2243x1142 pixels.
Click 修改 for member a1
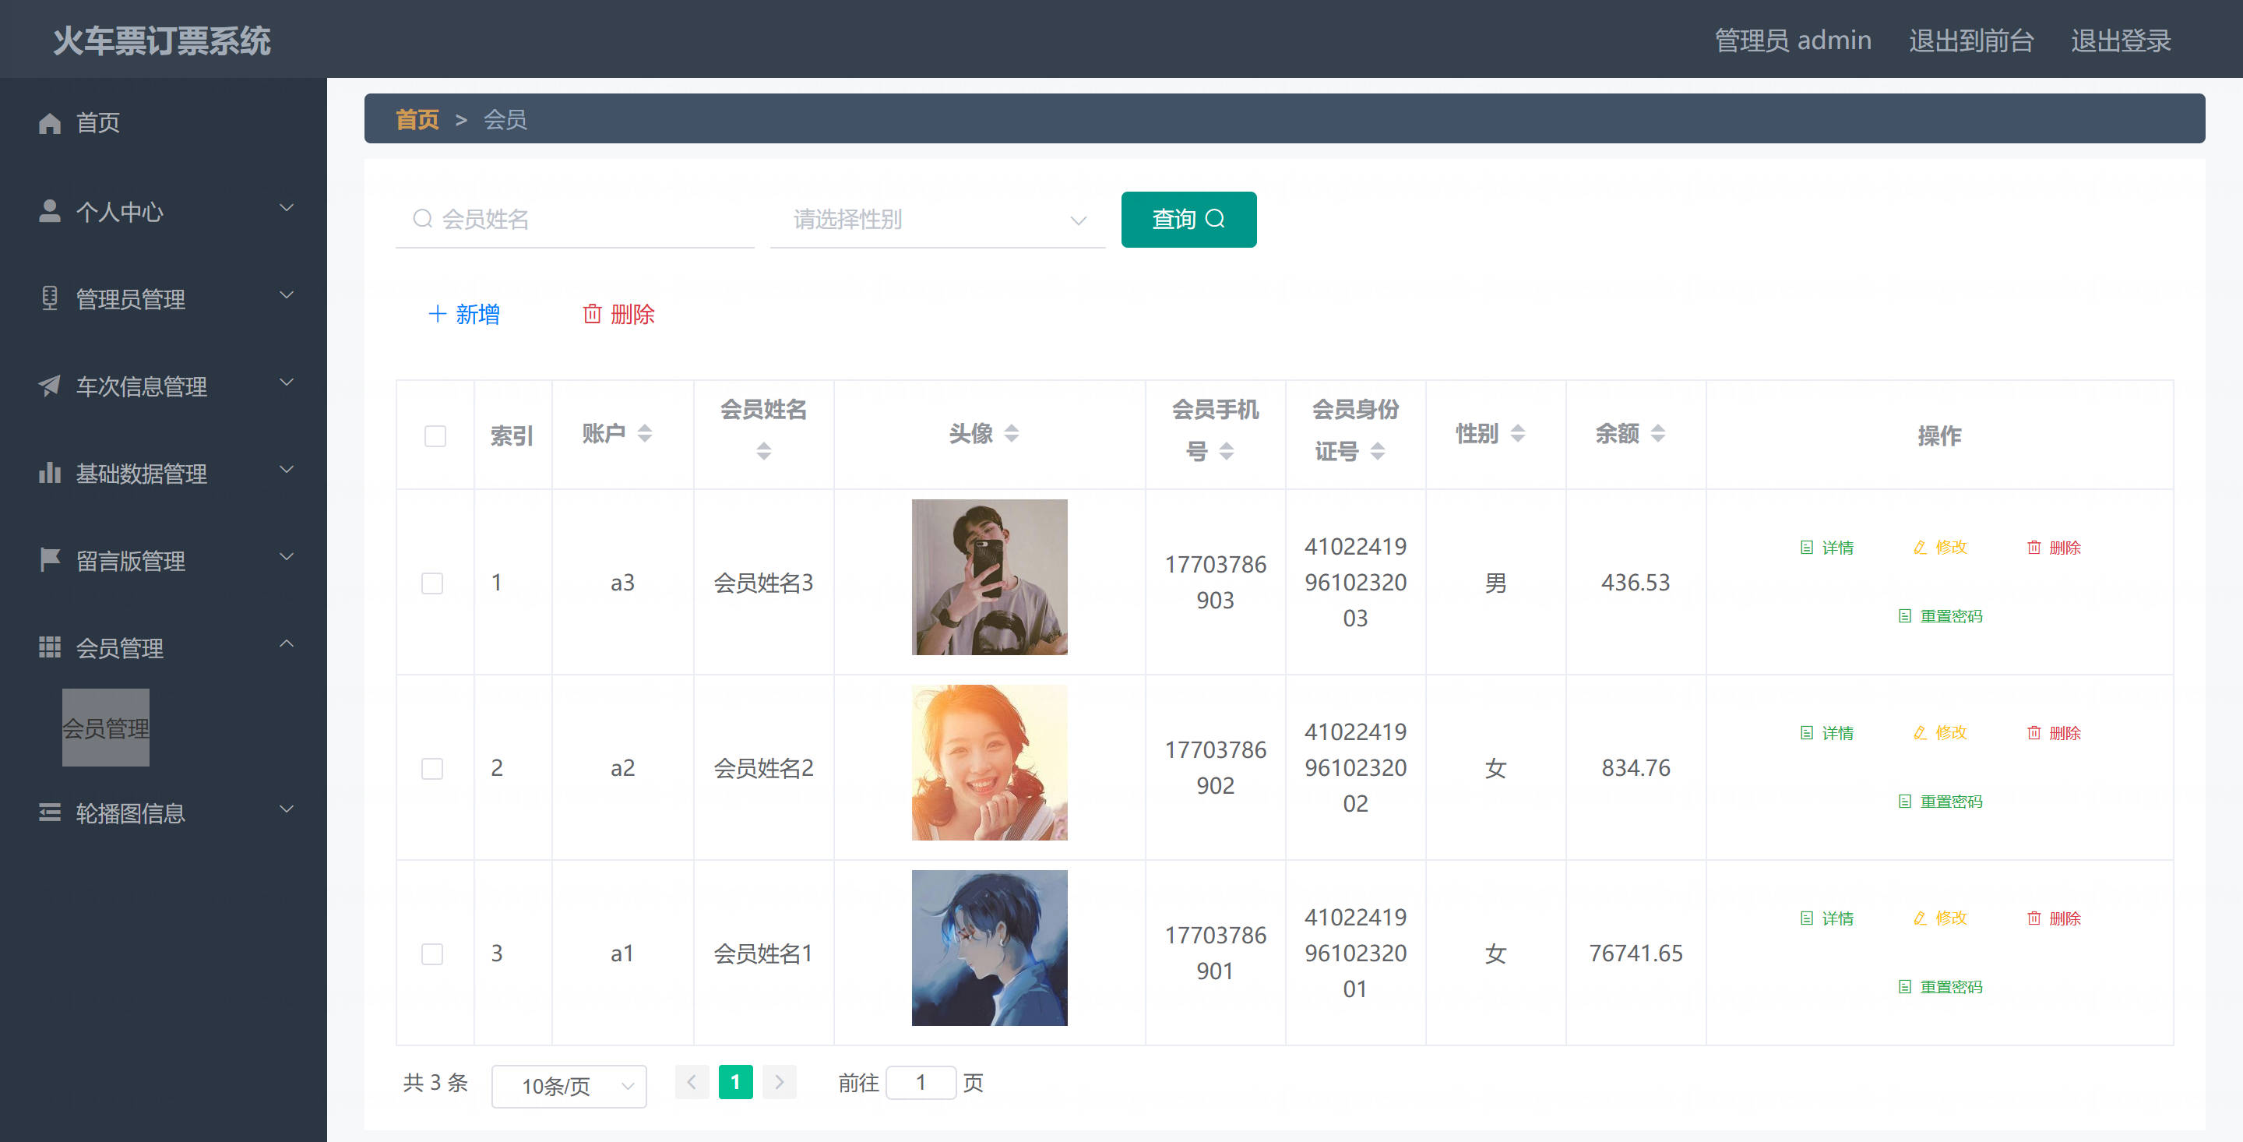click(1940, 918)
